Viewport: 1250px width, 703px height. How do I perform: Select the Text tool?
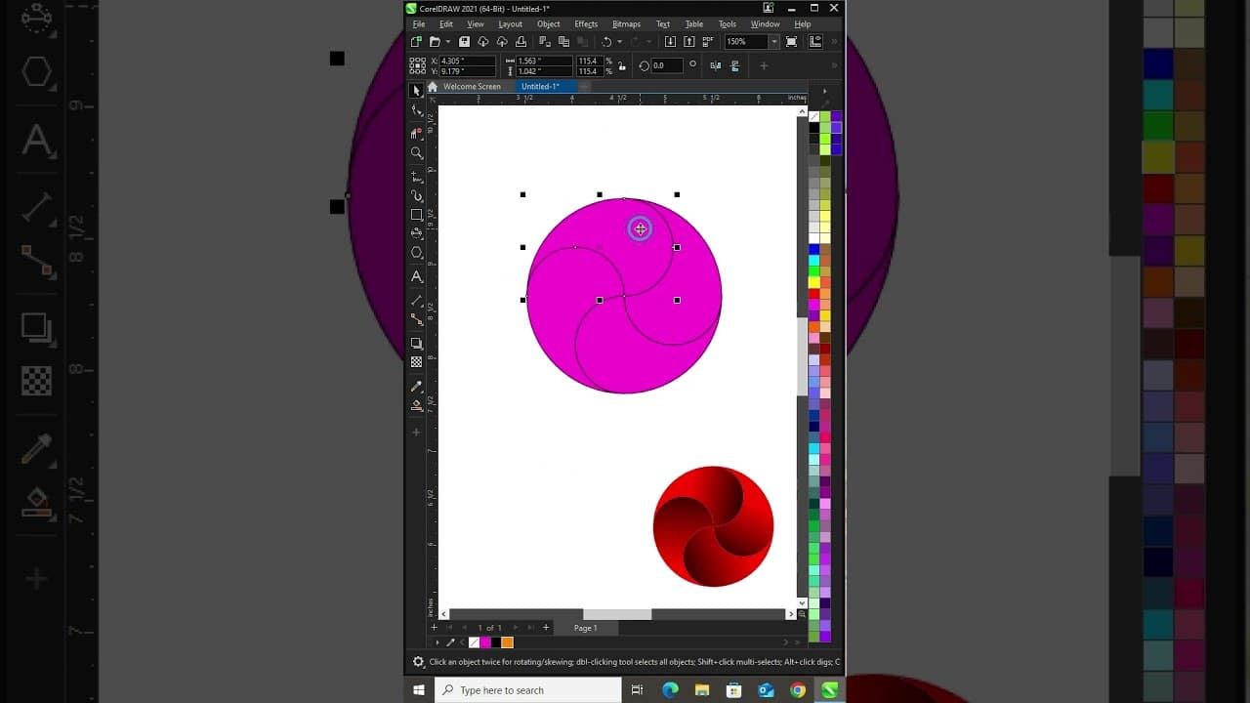(417, 277)
